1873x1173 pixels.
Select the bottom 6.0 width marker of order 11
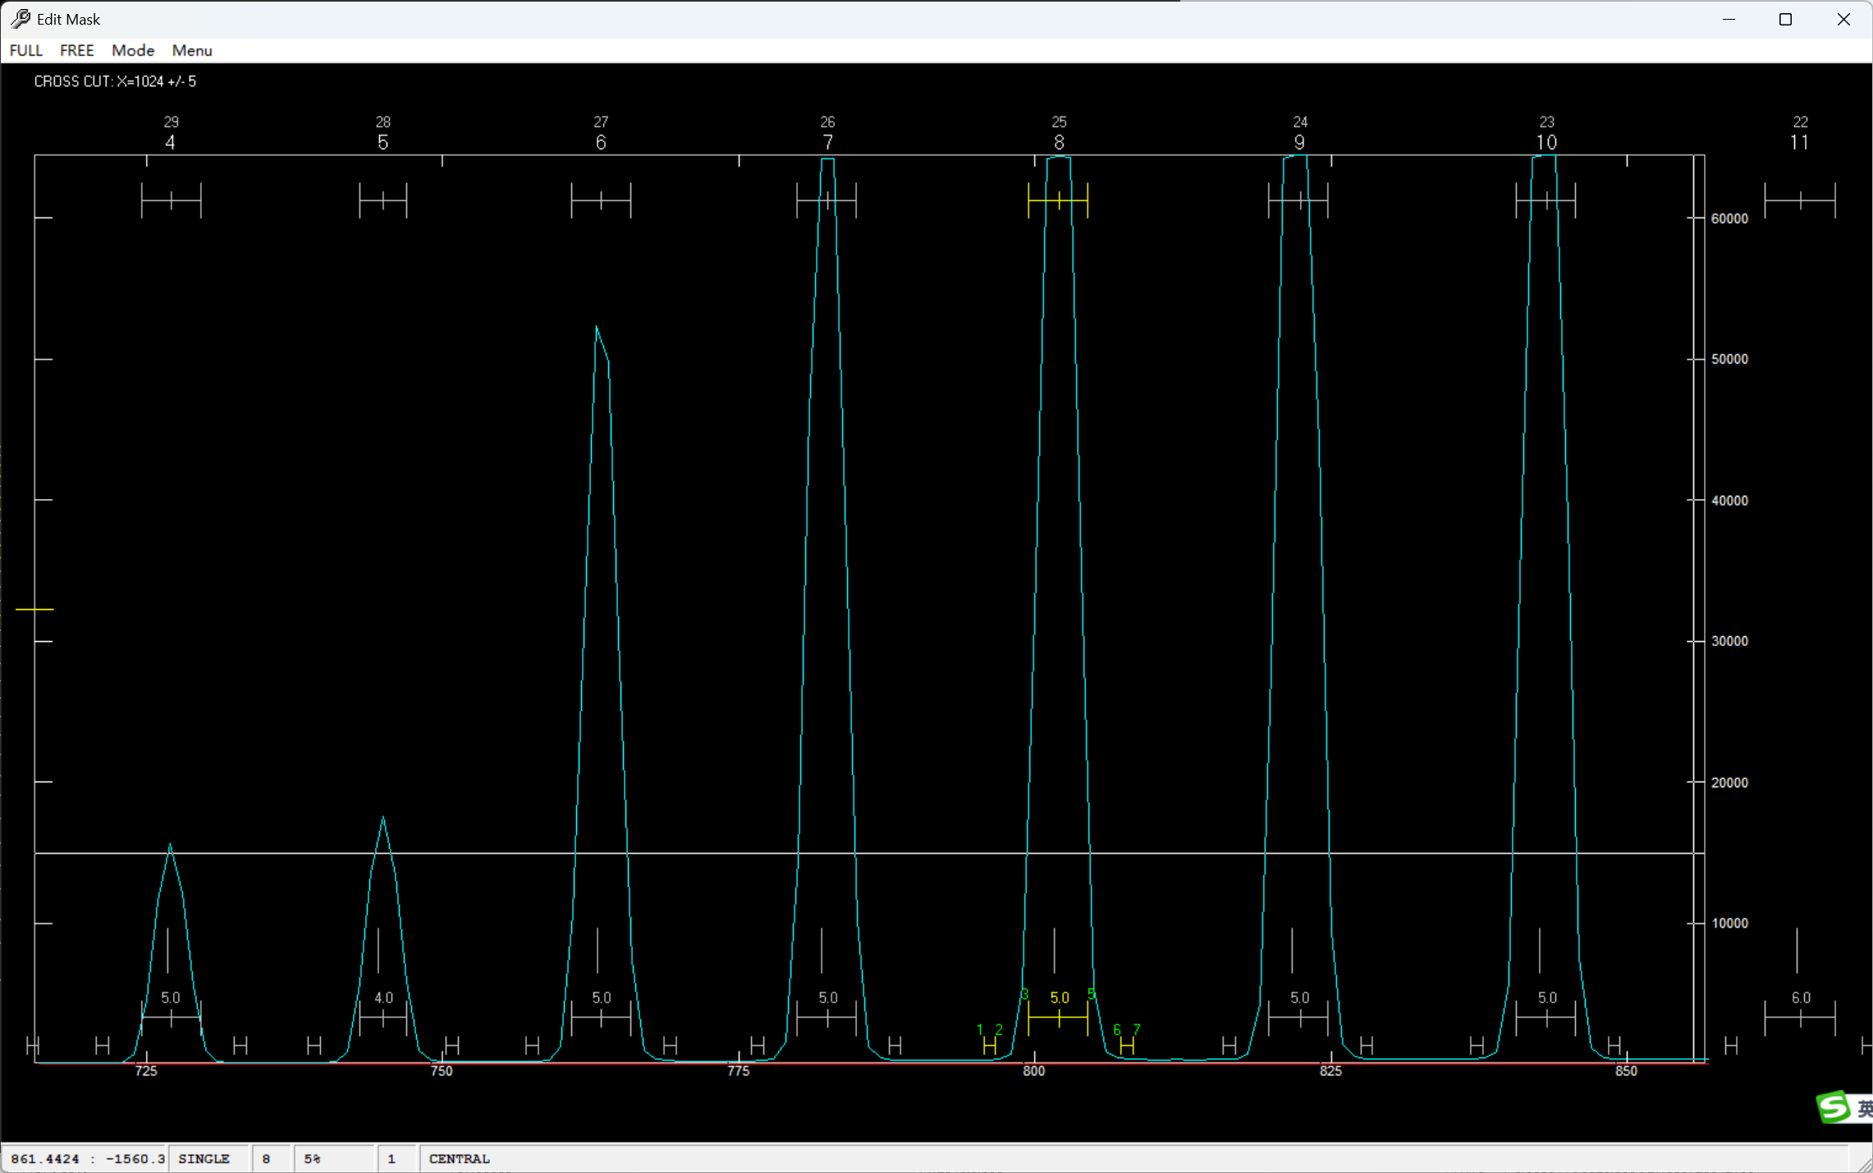[1799, 1018]
